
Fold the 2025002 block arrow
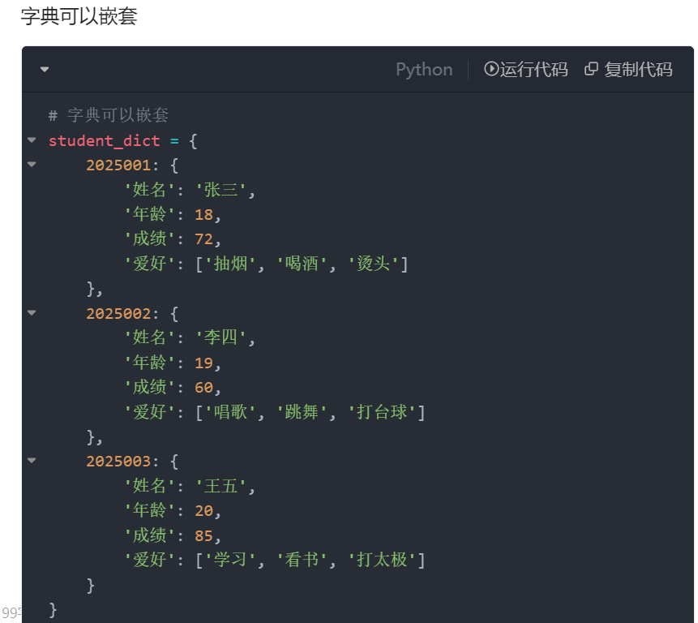(x=32, y=312)
